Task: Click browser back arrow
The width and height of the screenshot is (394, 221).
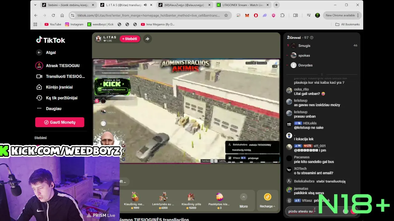Action: click(x=36, y=15)
